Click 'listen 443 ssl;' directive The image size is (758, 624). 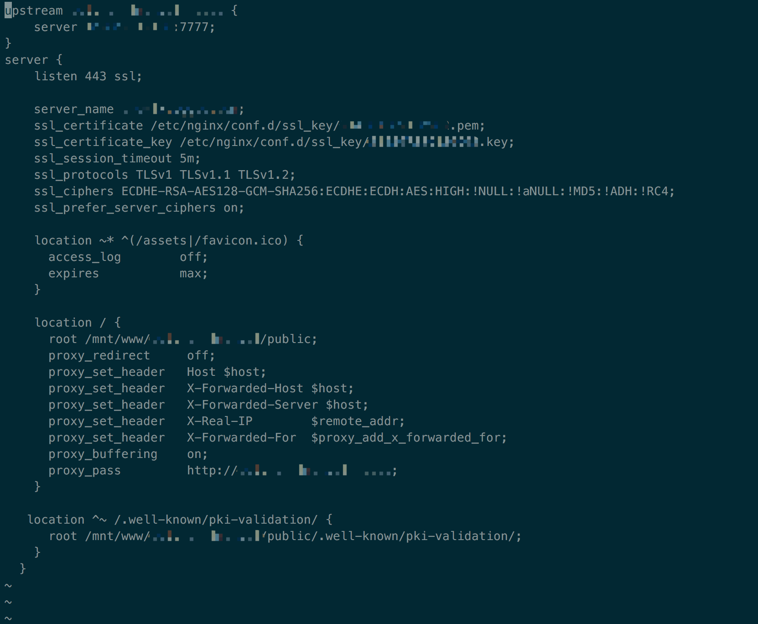(88, 76)
